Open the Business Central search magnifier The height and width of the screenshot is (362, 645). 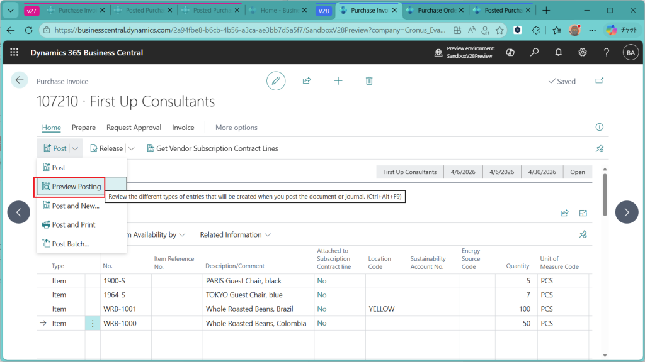(534, 53)
